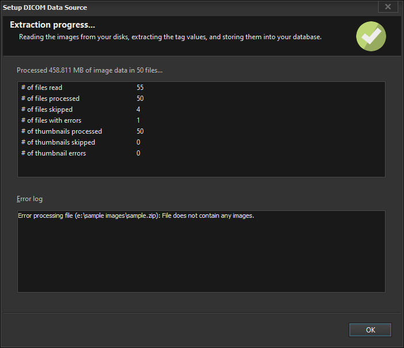
Task: Click the 1 value for files with errors
Action: tap(138, 120)
